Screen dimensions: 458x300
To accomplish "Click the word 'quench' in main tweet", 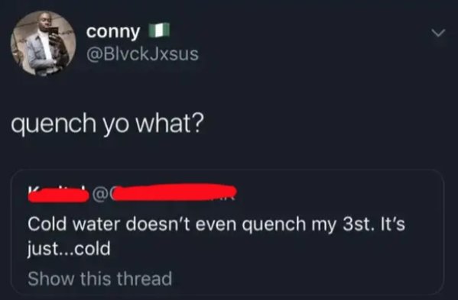I will [x=54, y=124].
